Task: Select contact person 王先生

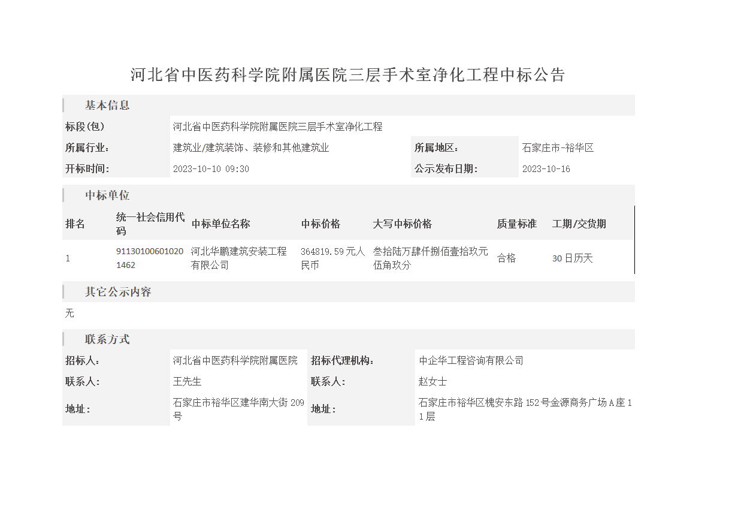Action: tap(187, 381)
